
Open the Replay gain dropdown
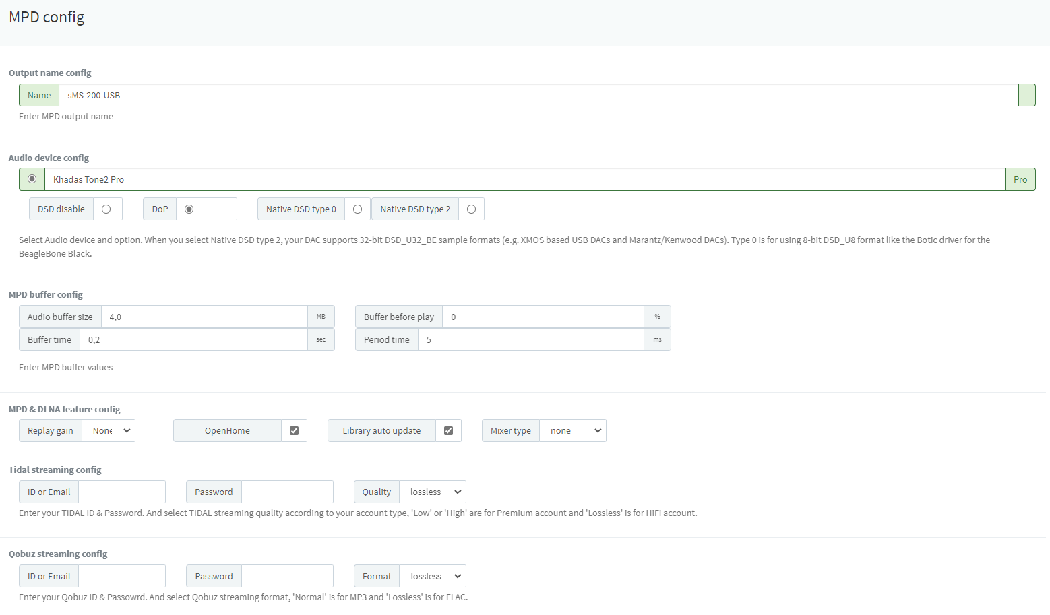(109, 431)
